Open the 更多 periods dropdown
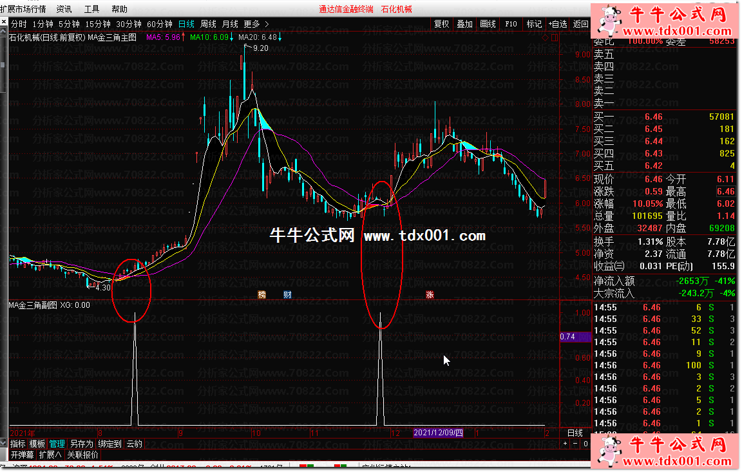Screen dimensions: 742x472 (x=252, y=24)
